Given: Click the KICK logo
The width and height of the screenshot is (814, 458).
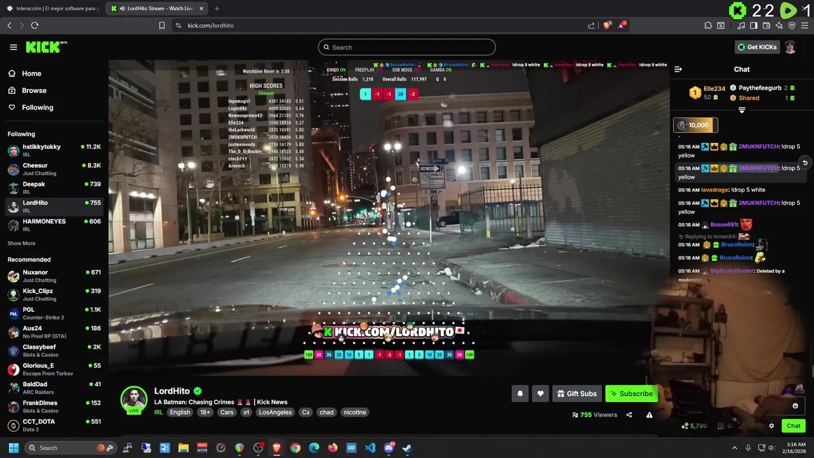Looking at the screenshot, I should tap(46, 47).
